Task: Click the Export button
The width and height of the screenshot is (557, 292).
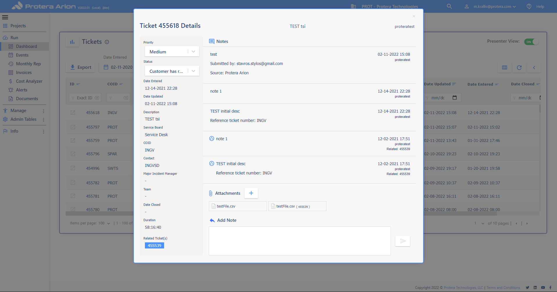Action: (x=81, y=67)
